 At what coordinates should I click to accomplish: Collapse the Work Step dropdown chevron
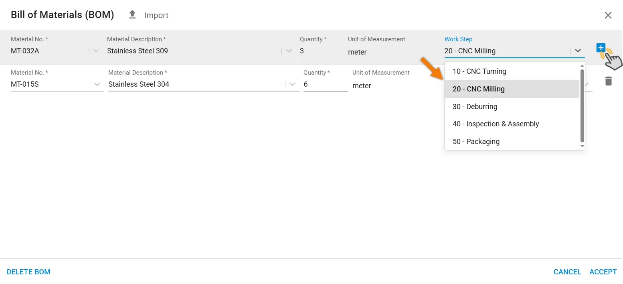578,51
